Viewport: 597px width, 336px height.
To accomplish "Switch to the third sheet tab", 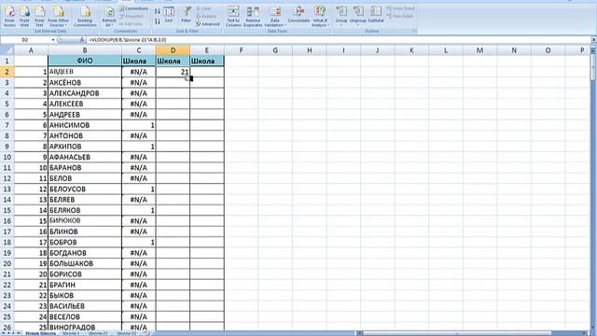I will (x=97, y=333).
